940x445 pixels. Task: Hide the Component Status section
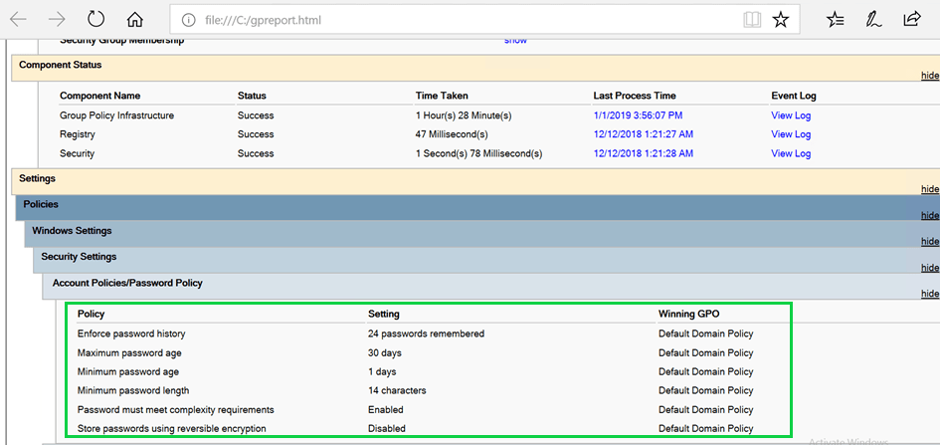pos(929,76)
